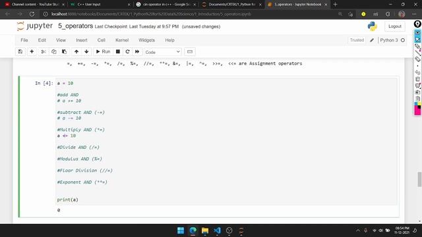This screenshot has height=237, width=422.
Task: Switch to Documents/CRTEK Python browser tab
Action: click(231, 5)
